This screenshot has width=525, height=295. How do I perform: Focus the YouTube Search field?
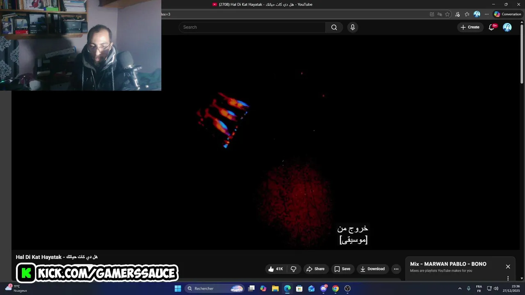(x=252, y=27)
